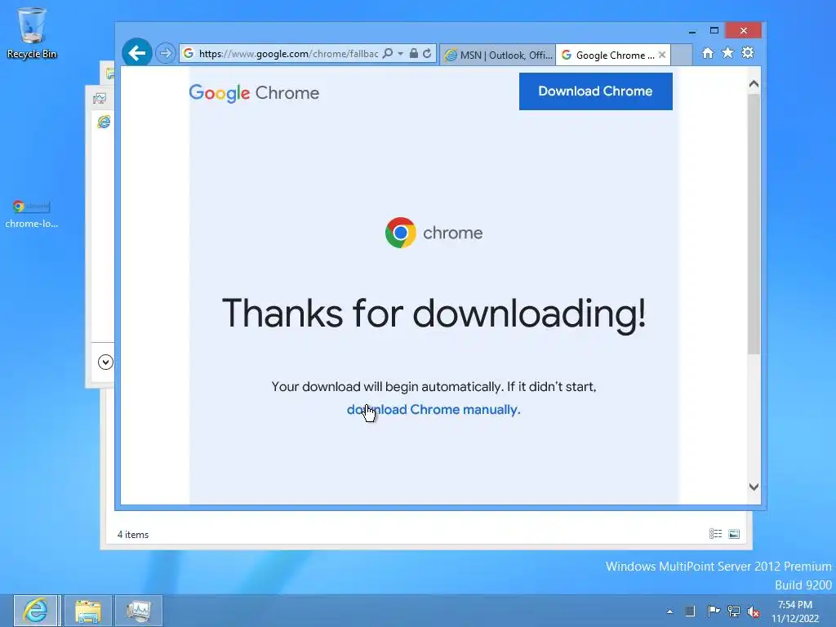This screenshot has height=627, width=836.
Task: Open IE tools gear menu
Action: (x=748, y=53)
